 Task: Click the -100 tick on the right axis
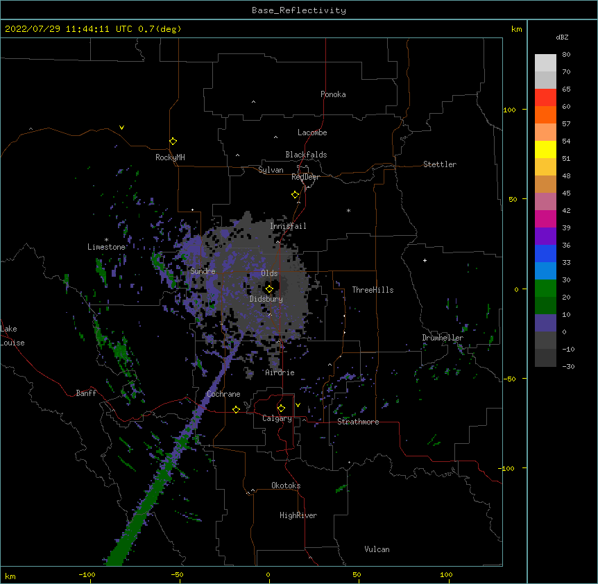click(507, 468)
